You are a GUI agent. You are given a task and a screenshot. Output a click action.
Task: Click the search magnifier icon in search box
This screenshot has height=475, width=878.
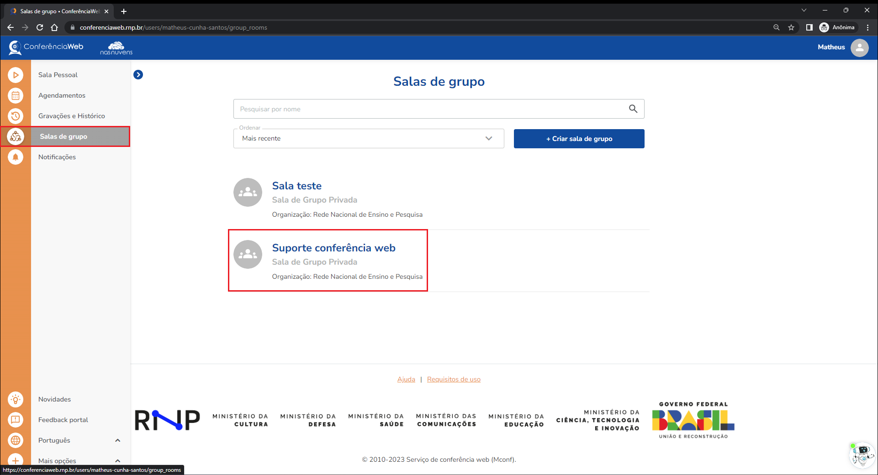click(633, 109)
